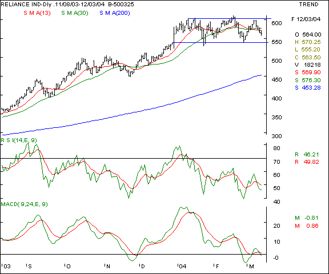Click the MACD axis label 20

(x=276, y=226)
